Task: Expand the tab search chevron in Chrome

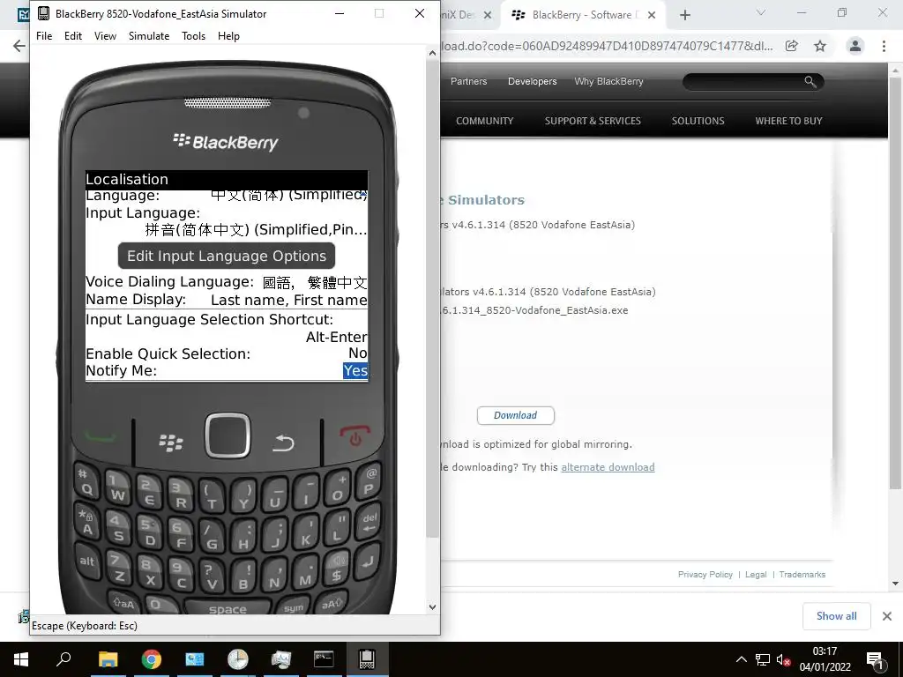Action: pyautogui.click(x=761, y=12)
